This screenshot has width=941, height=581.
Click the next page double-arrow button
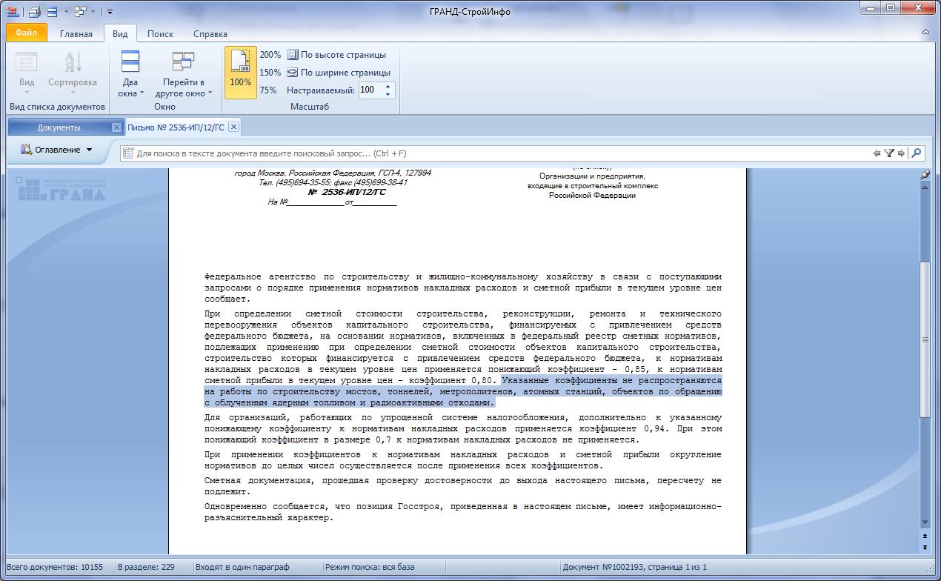point(925,547)
